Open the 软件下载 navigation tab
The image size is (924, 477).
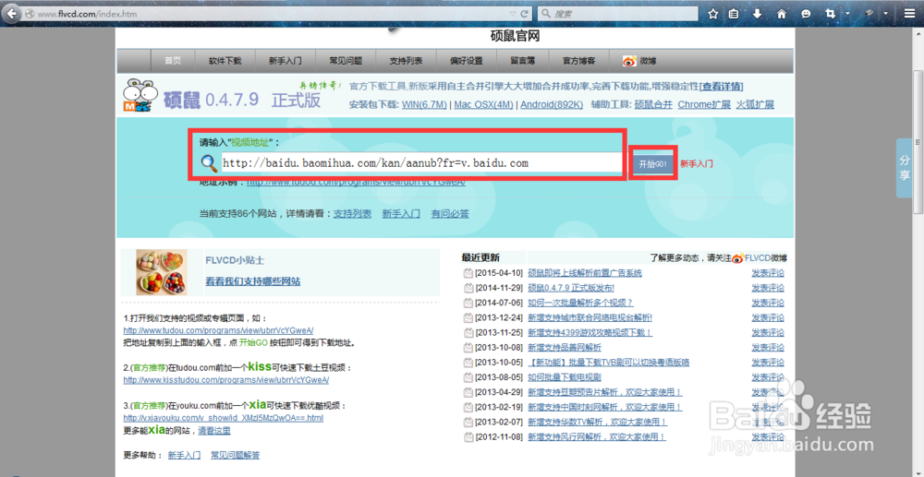pyautogui.click(x=225, y=61)
